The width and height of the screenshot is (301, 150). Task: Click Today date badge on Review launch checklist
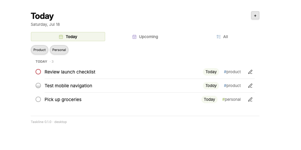tap(211, 72)
